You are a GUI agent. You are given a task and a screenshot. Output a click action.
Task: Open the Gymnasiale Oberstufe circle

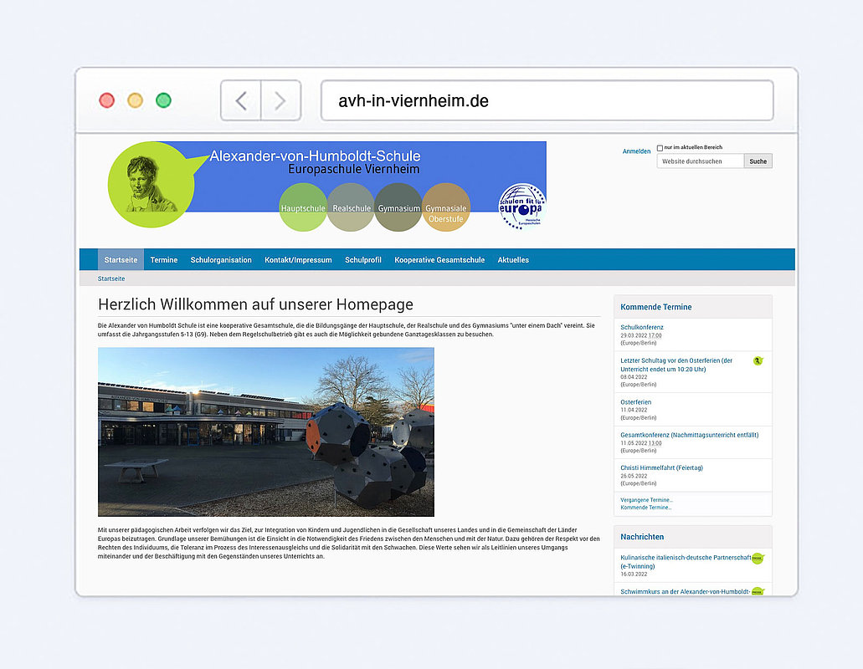445,207
